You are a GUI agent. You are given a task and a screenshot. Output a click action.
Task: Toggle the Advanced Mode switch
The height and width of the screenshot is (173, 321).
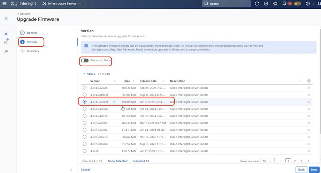tap(85, 60)
